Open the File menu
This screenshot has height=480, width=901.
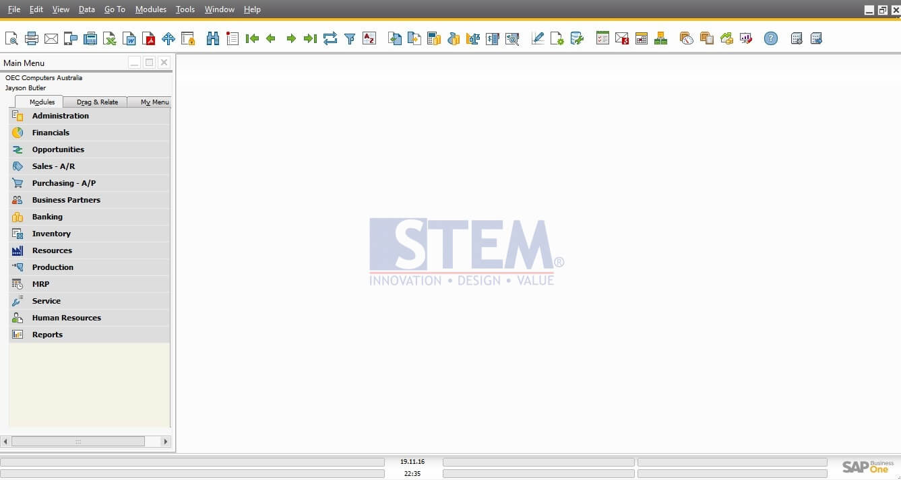click(x=14, y=9)
